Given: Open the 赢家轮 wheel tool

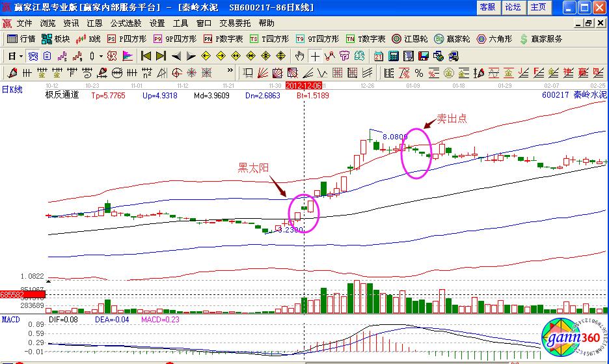Looking at the screenshot, I should click(x=453, y=39).
